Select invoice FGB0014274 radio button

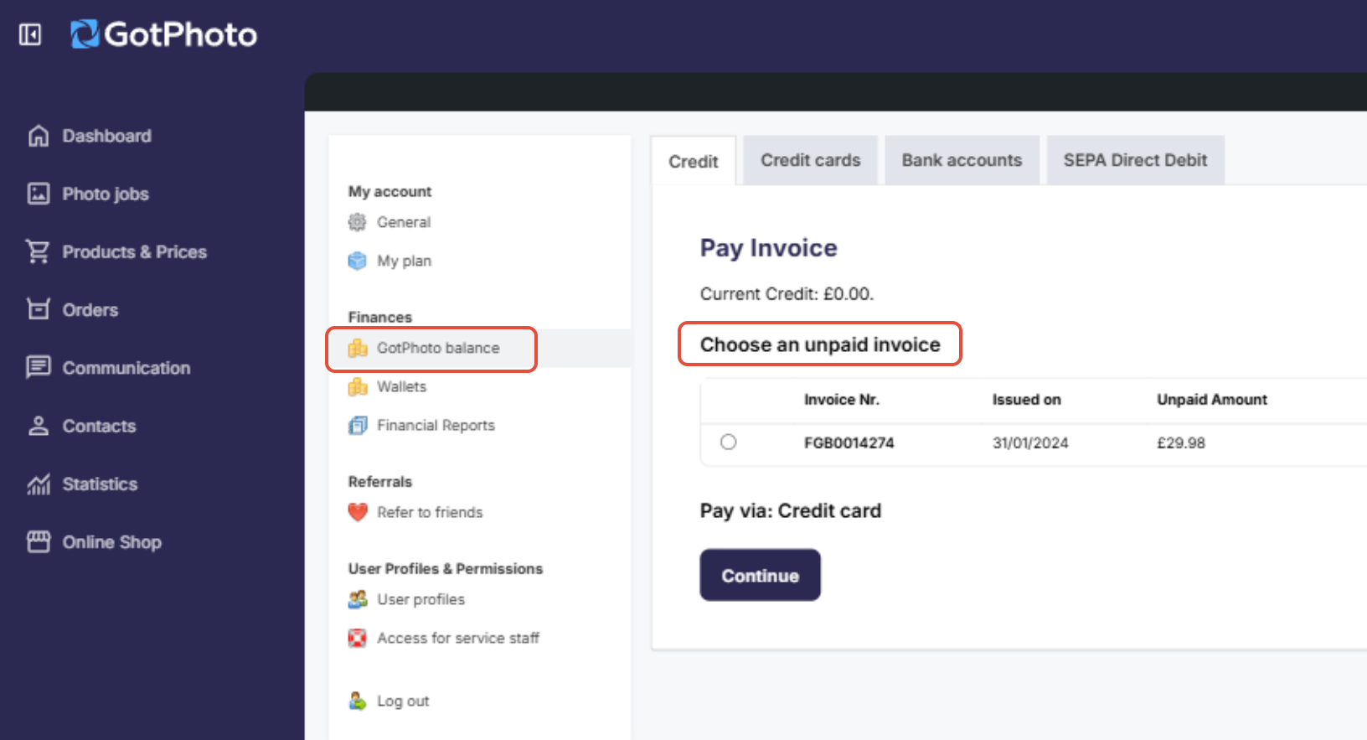tap(729, 442)
